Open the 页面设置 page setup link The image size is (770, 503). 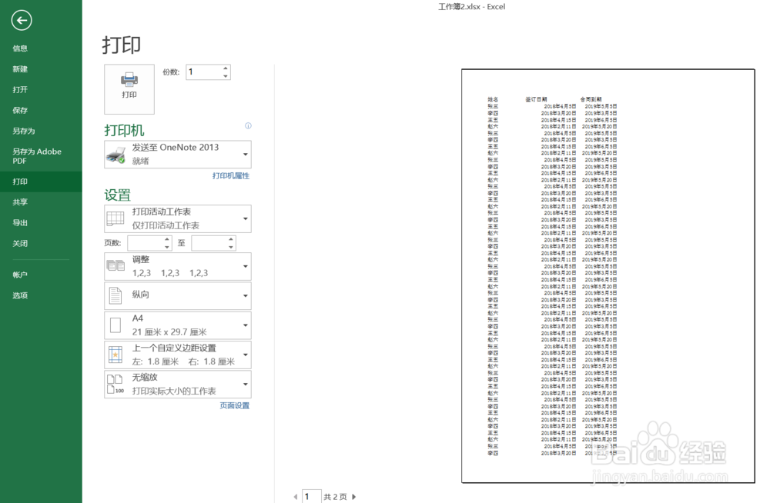click(234, 405)
